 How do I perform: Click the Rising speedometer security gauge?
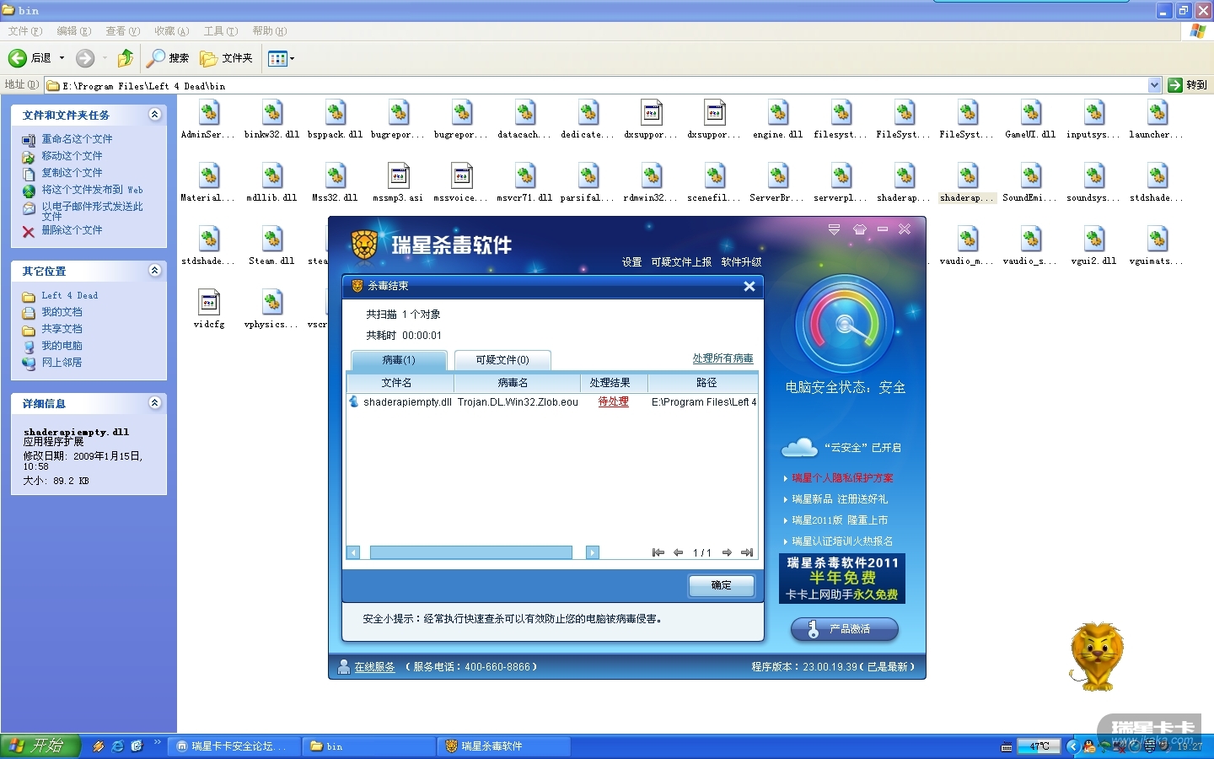[x=845, y=324]
